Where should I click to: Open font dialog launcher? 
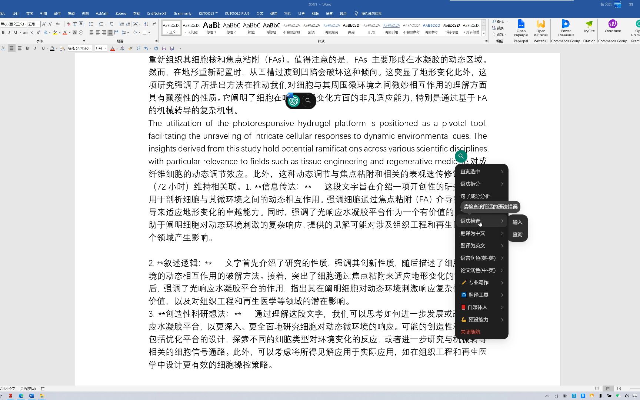(x=84, y=41)
